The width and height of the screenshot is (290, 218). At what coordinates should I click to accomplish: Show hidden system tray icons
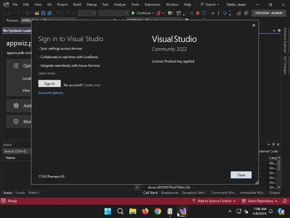pyautogui.click(x=230, y=211)
